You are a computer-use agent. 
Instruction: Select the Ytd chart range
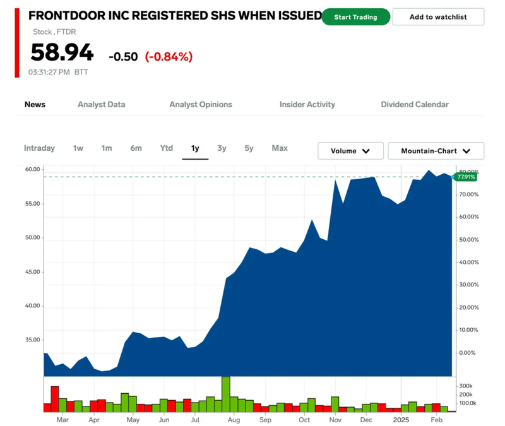166,148
